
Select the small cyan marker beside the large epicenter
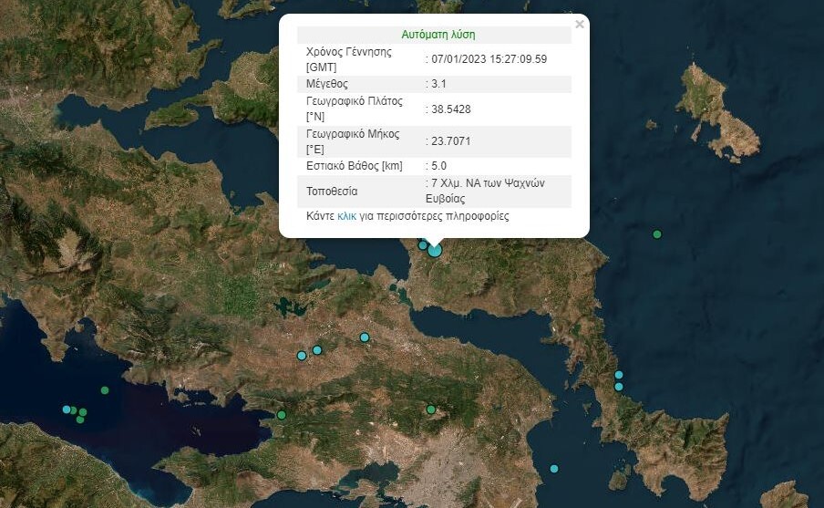click(422, 244)
